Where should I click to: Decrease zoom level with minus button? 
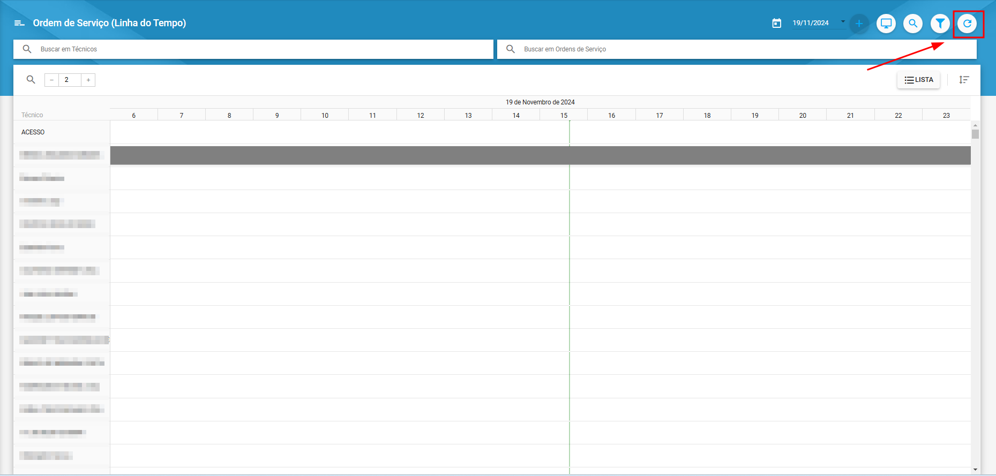coord(51,80)
